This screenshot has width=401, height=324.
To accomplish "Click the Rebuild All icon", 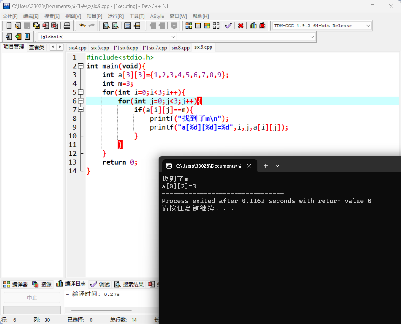I will 216,25.
